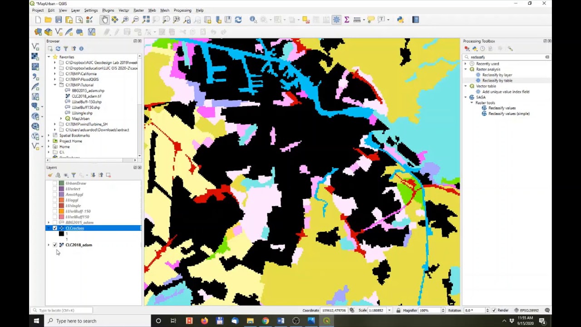Click the Save Project icon
This screenshot has width=581, height=327.
tap(59, 20)
